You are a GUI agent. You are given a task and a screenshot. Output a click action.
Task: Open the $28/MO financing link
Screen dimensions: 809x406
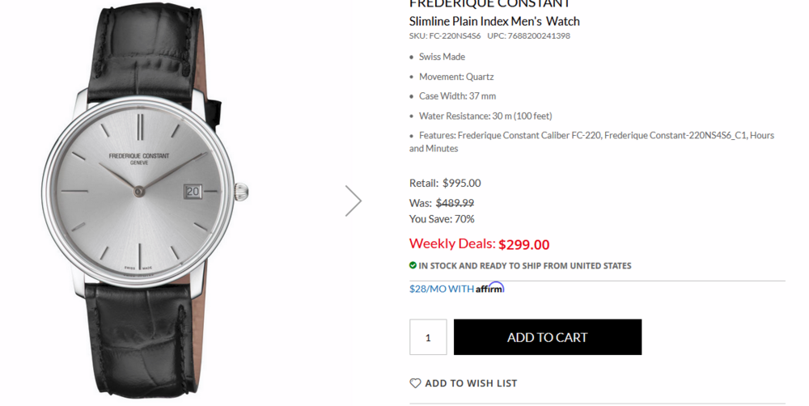(x=442, y=289)
